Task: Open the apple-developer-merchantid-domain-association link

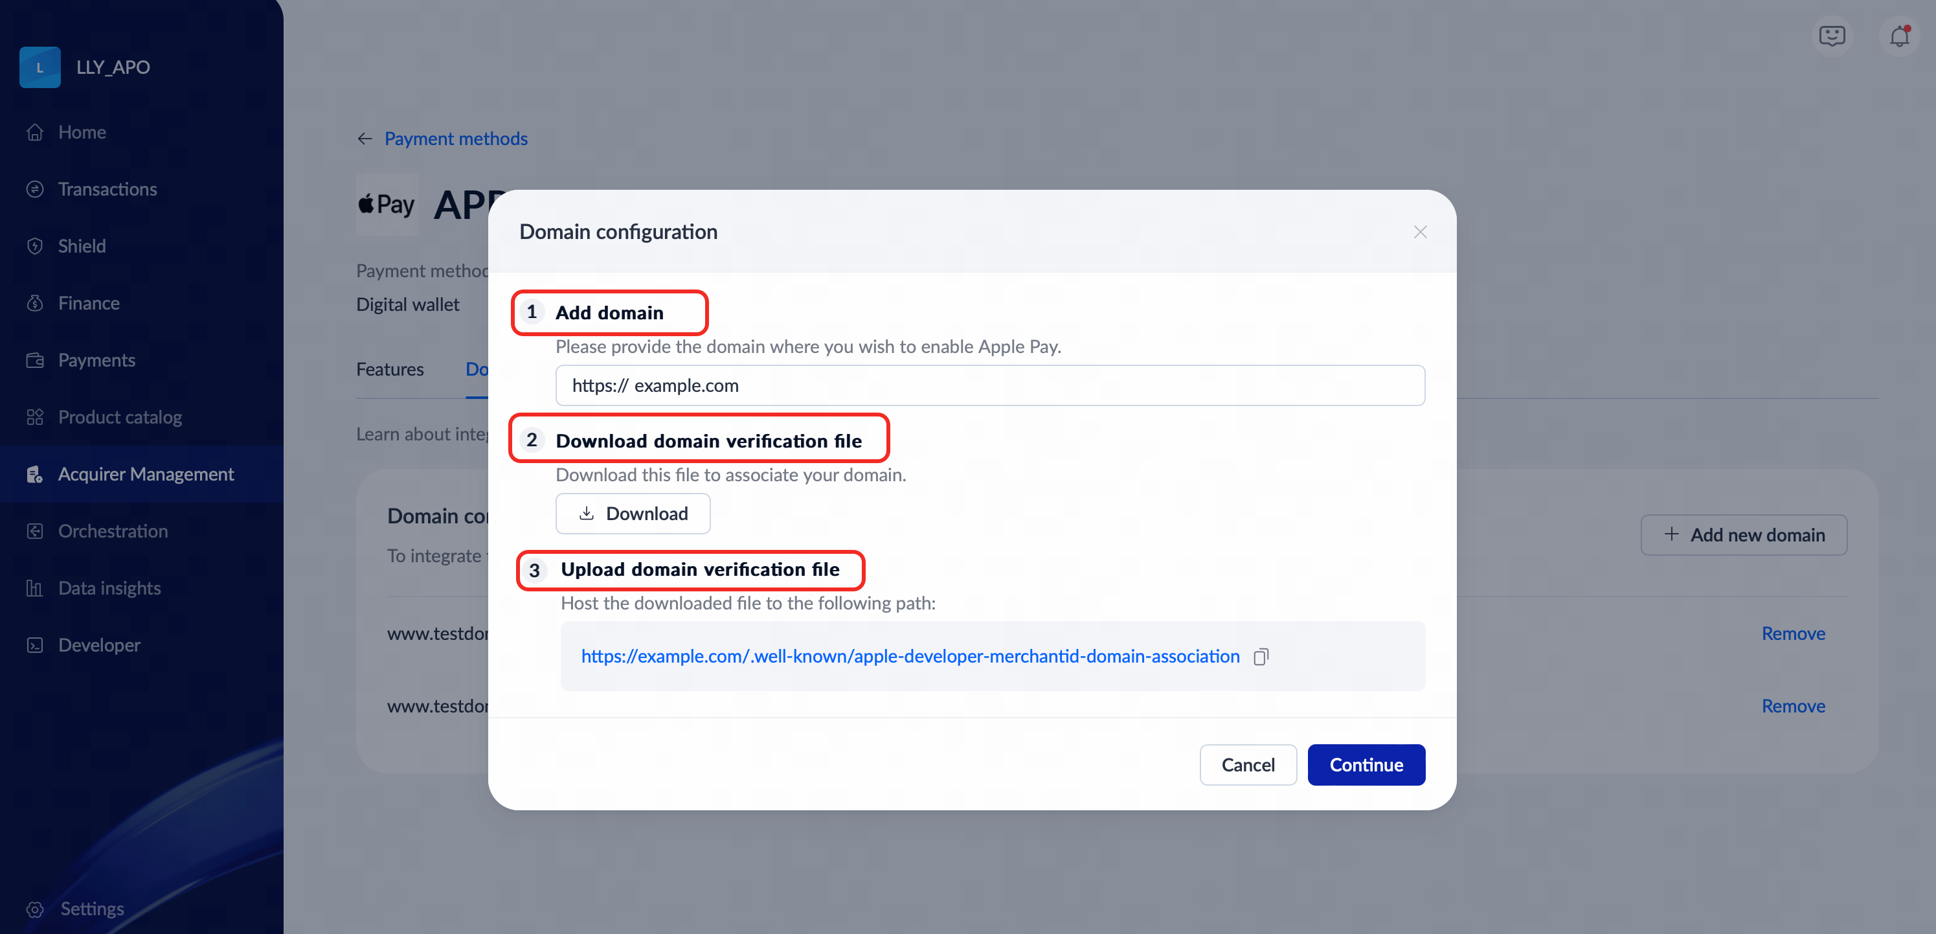Action: coord(909,657)
